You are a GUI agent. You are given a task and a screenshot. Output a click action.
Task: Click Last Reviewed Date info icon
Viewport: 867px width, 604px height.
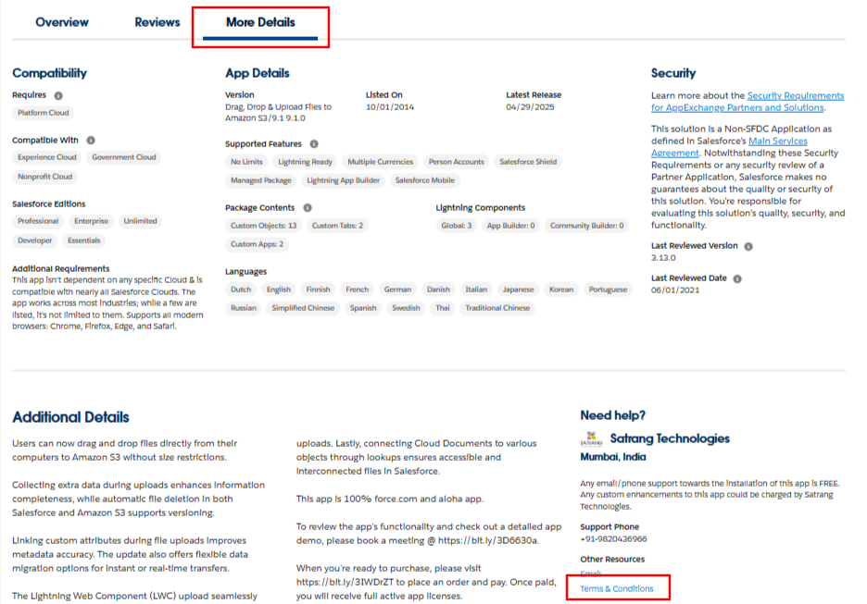pyautogui.click(x=737, y=278)
